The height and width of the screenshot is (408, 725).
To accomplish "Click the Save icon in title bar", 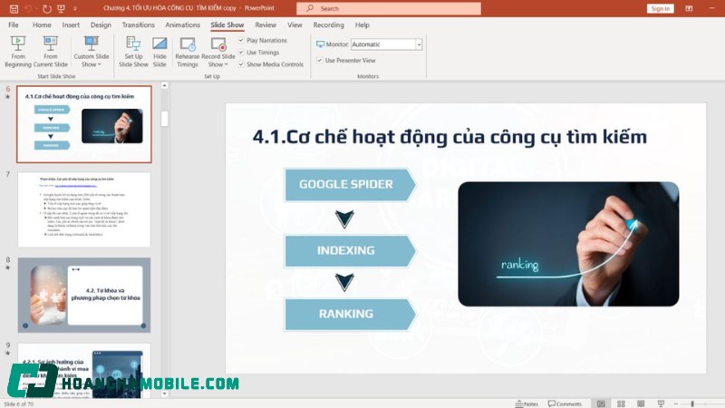I will point(14,8).
